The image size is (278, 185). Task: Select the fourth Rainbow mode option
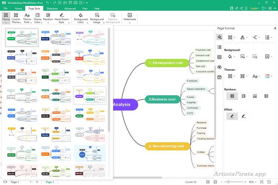pyautogui.click(x=266, y=96)
